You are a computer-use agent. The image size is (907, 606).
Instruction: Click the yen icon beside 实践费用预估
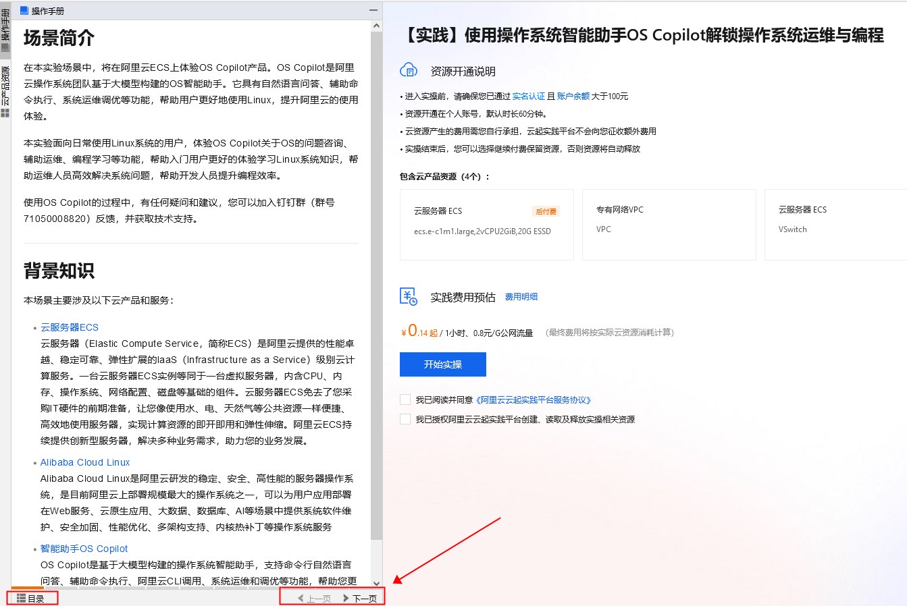point(409,296)
